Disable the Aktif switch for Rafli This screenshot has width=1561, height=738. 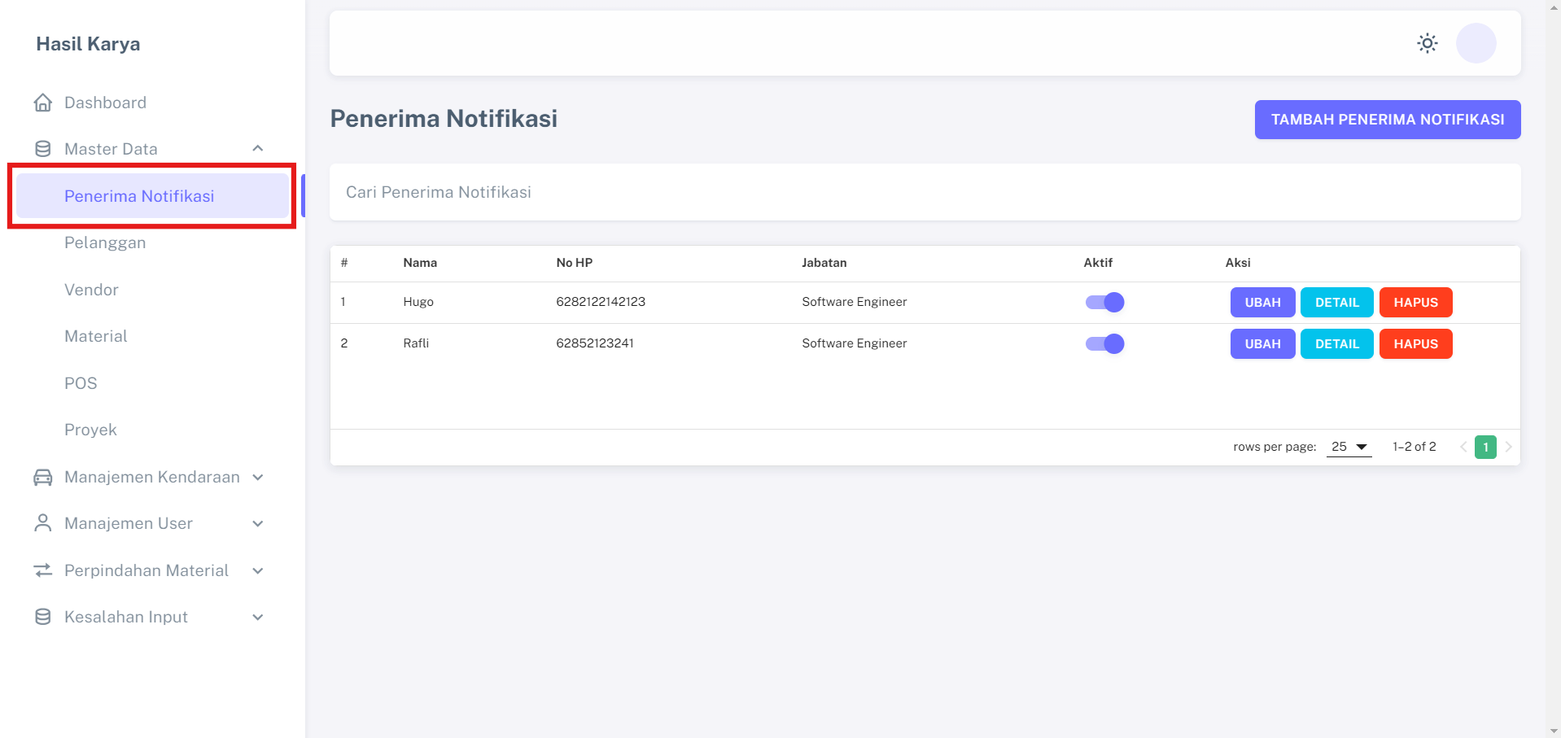coord(1104,344)
